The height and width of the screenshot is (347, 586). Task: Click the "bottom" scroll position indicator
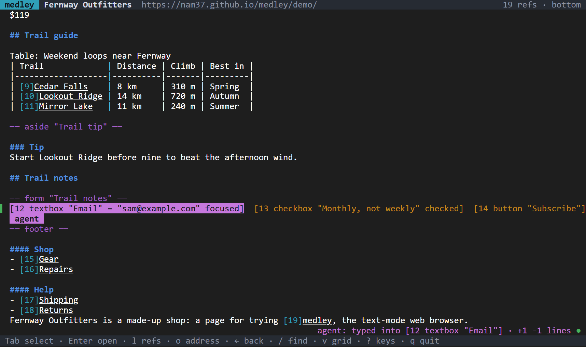point(566,5)
